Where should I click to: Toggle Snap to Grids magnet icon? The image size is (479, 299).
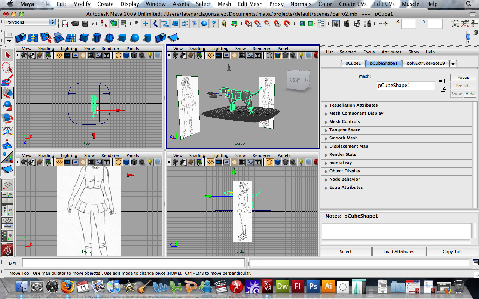coord(248,24)
